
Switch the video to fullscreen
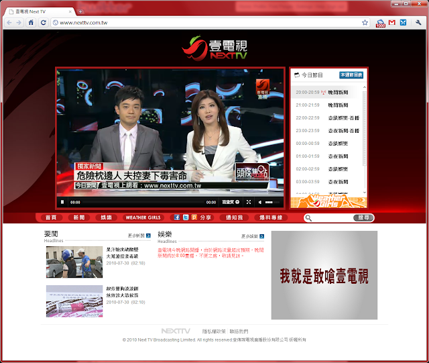(x=249, y=202)
